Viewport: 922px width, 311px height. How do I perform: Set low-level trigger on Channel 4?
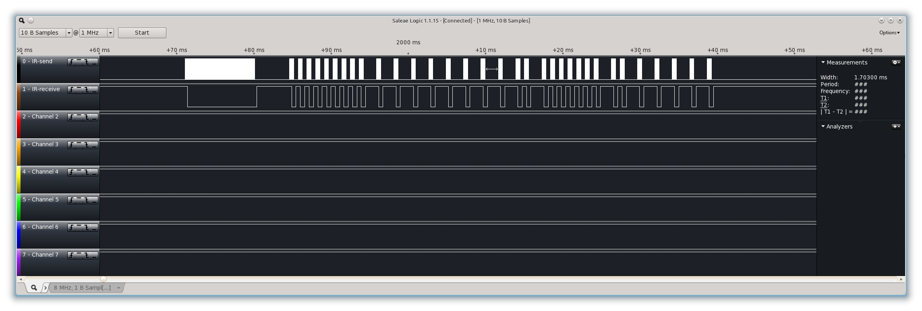pyautogui.click(x=94, y=172)
